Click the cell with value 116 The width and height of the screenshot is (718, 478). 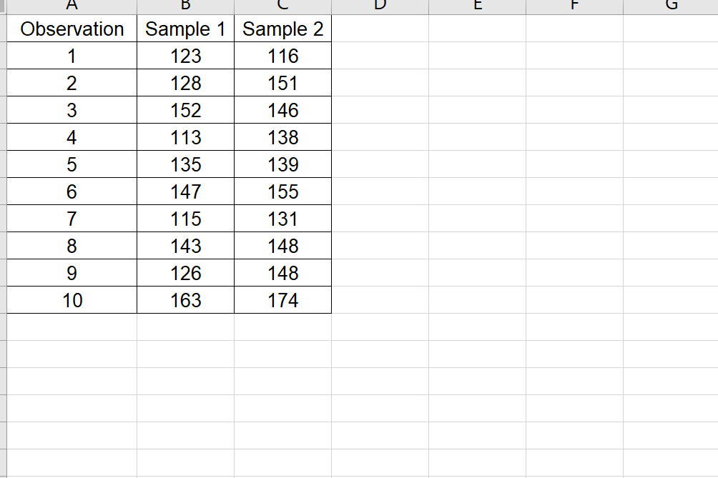click(x=282, y=56)
